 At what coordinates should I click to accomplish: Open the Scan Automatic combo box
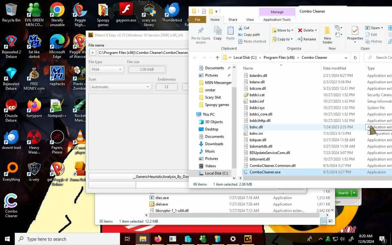tap(120, 87)
